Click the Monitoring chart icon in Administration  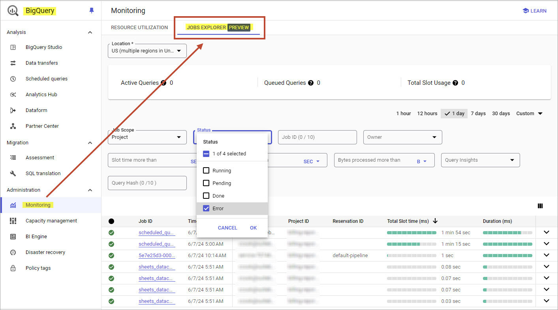(x=13, y=205)
